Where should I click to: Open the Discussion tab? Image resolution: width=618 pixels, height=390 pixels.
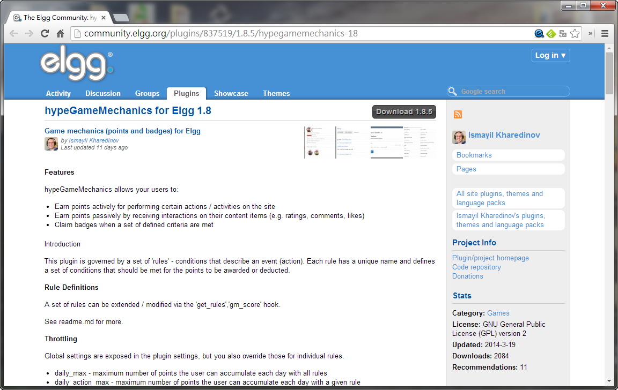tap(102, 93)
